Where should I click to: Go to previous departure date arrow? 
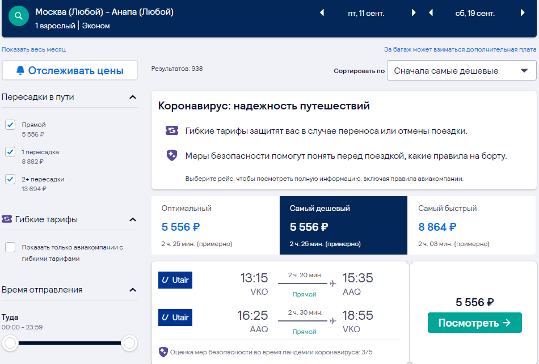click(x=322, y=12)
